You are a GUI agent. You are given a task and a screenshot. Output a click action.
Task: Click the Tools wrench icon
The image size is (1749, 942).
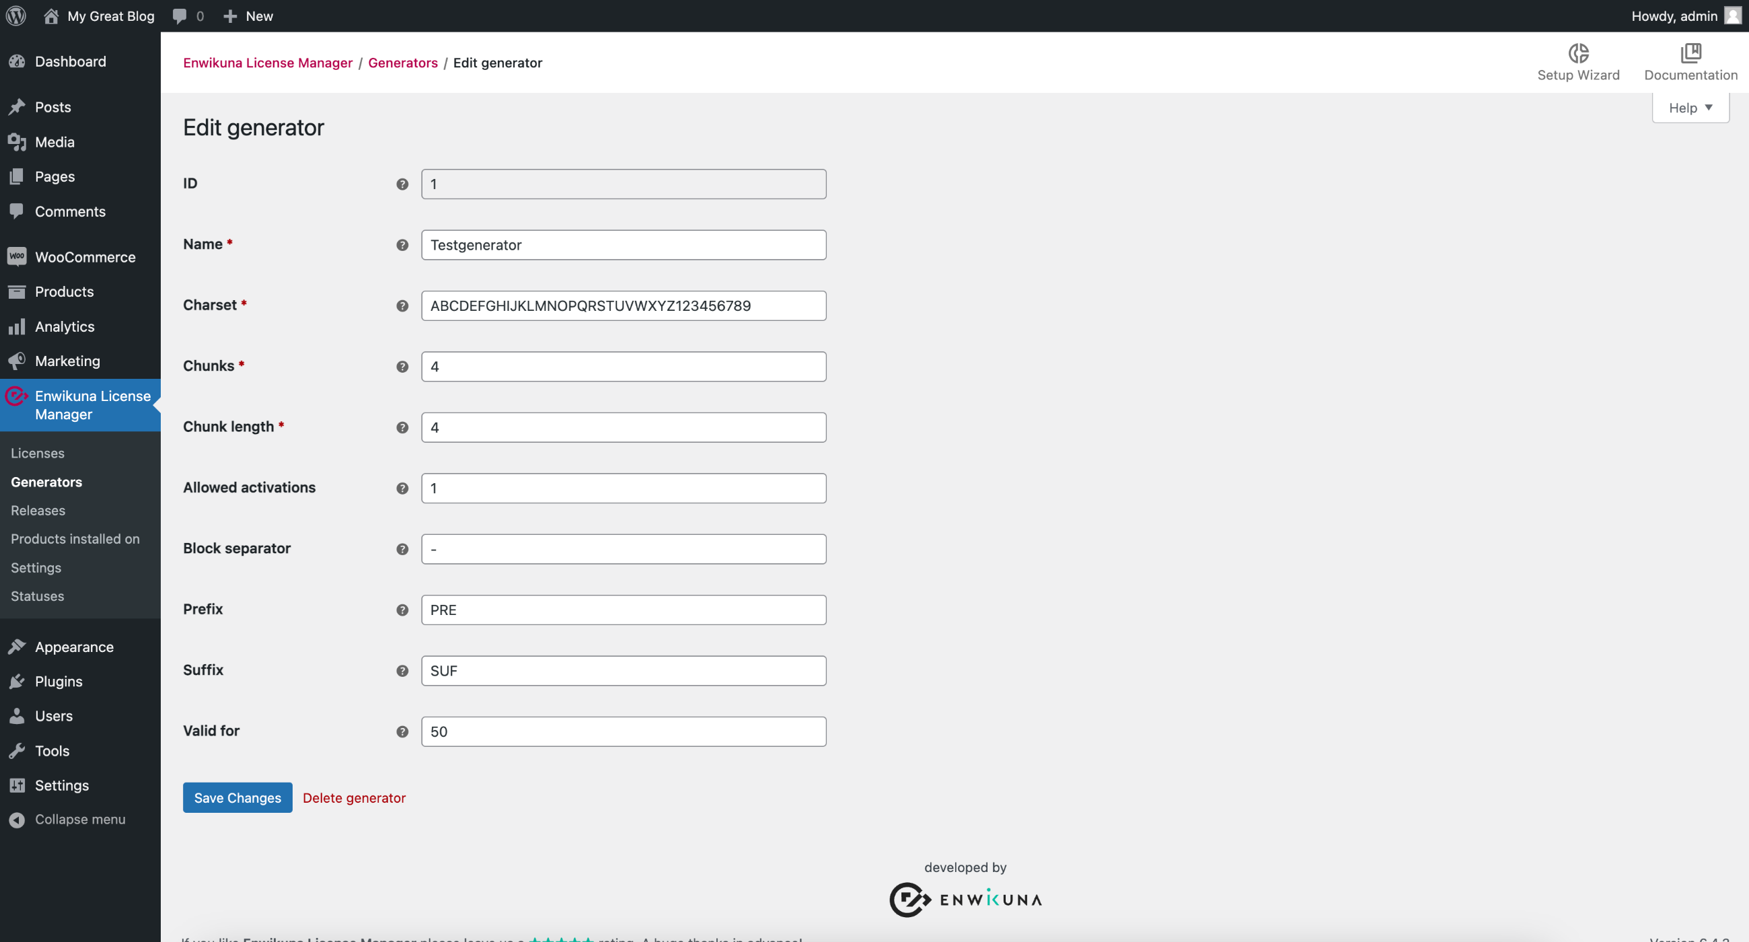click(17, 750)
